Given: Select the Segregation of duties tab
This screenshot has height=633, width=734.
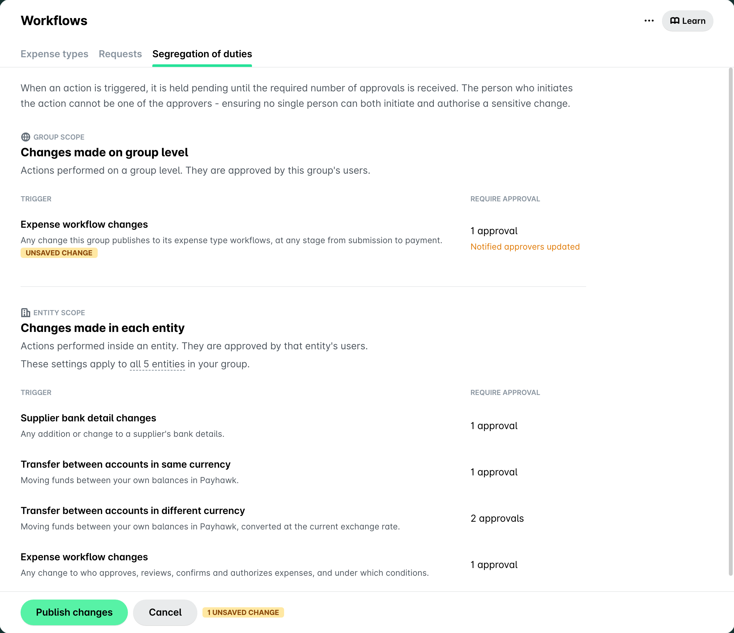Looking at the screenshot, I should [202, 54].
